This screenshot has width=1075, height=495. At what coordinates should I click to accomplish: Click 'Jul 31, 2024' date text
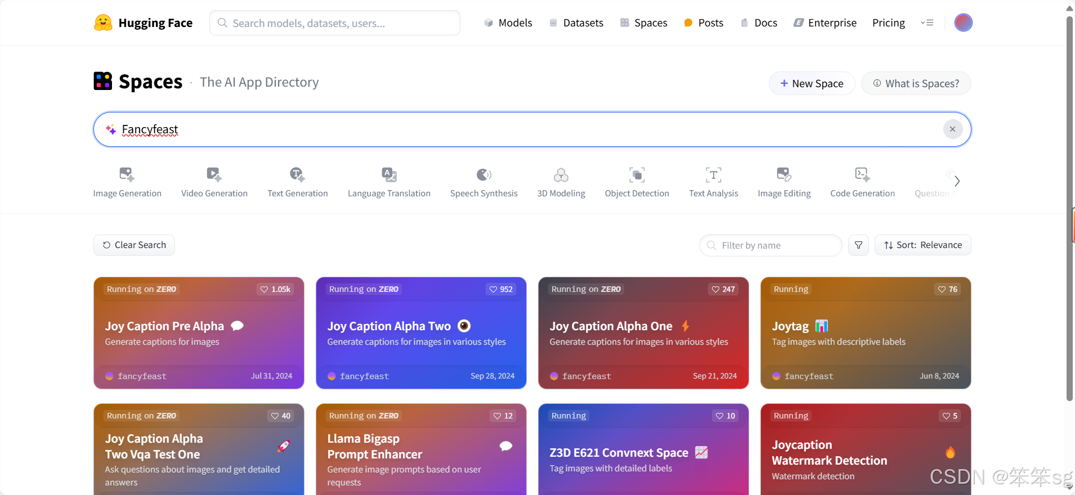click(x=271, y=376)
